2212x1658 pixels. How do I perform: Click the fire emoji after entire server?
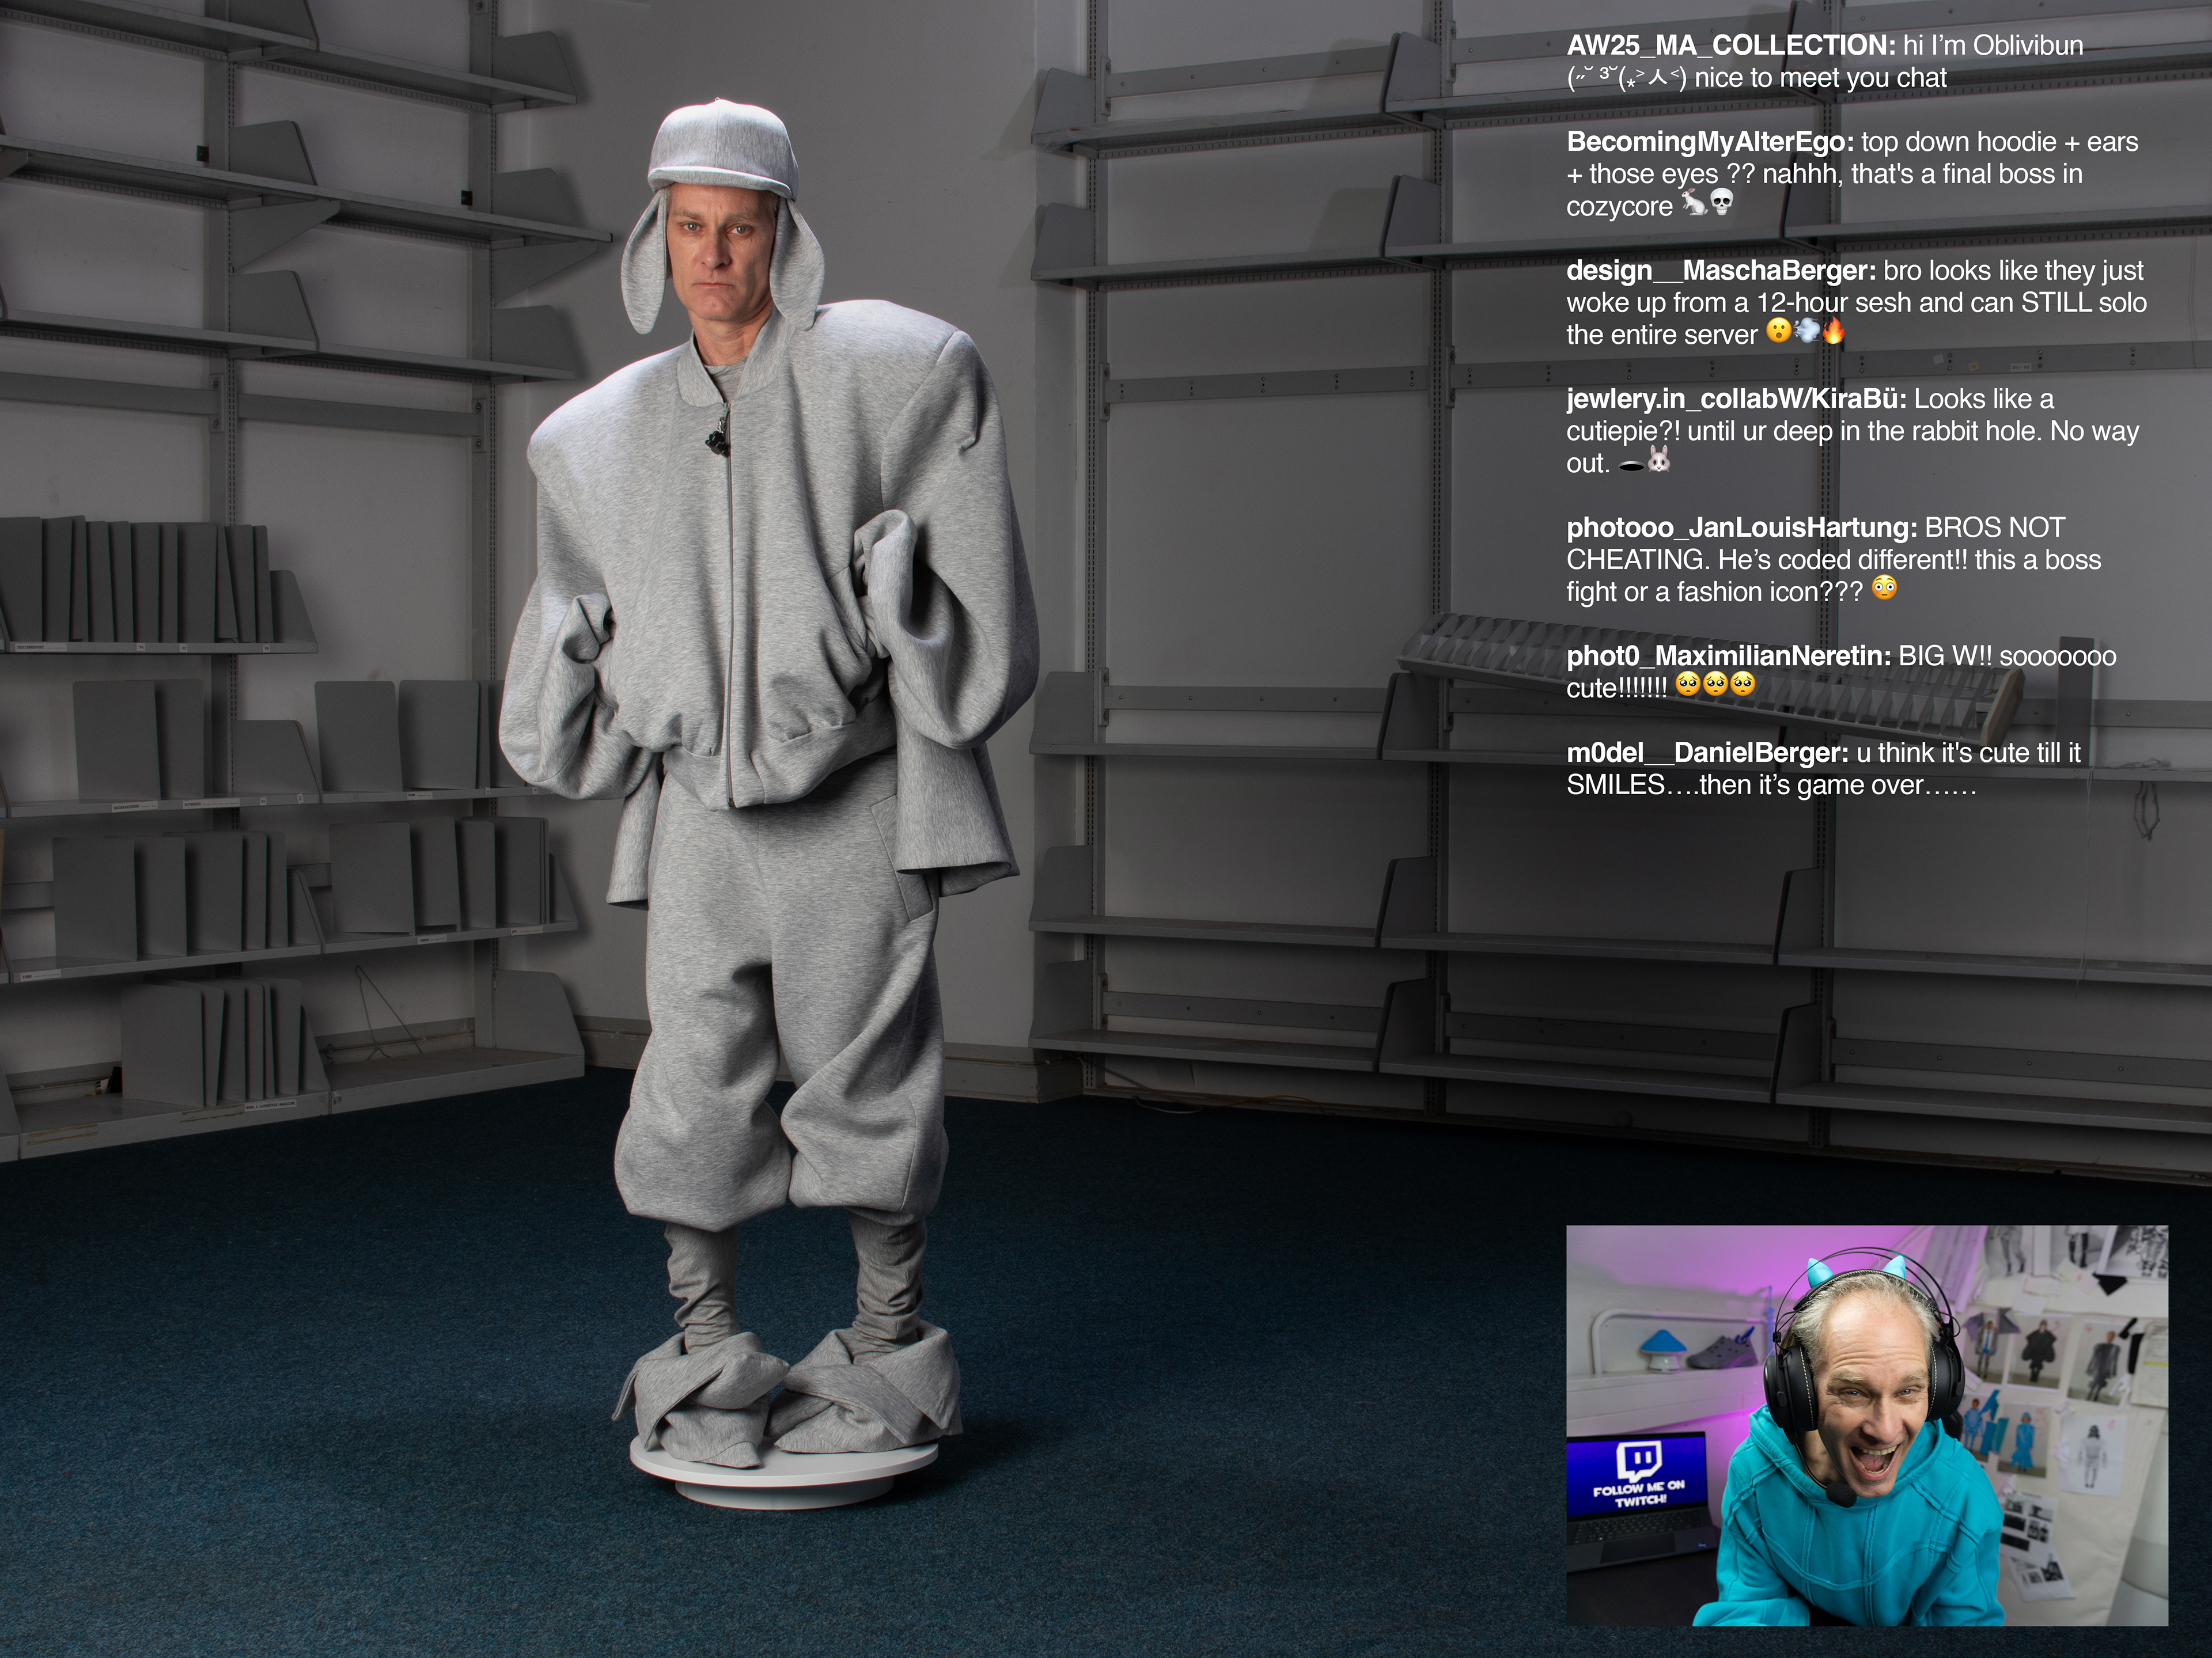[1833, 331]
